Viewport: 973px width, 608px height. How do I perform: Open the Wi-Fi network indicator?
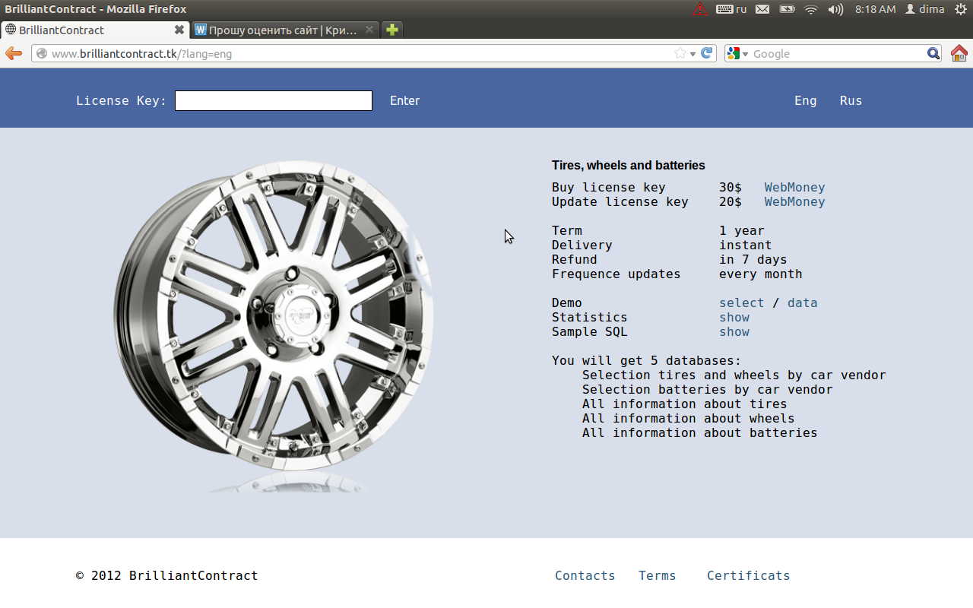pos(811,9)
